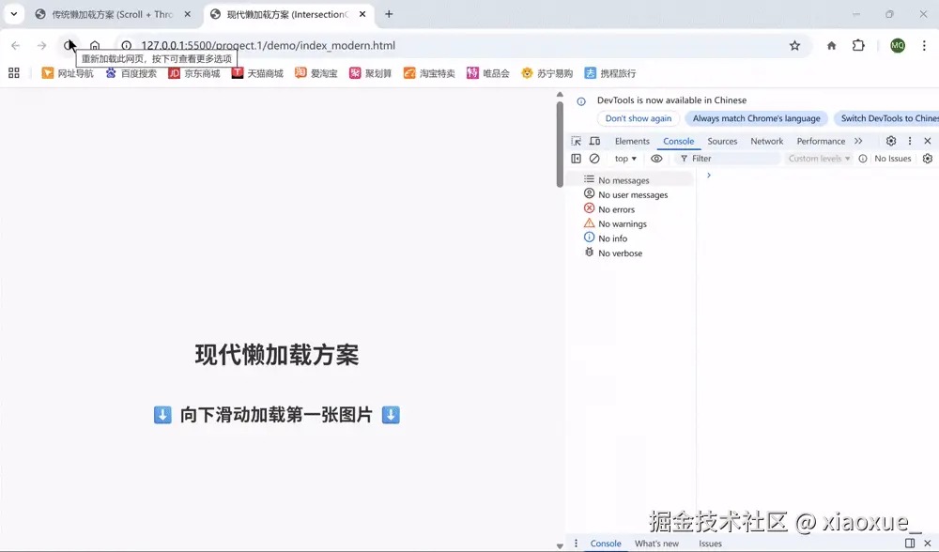Switch to the Elements tab

click(x=632, y=141)
